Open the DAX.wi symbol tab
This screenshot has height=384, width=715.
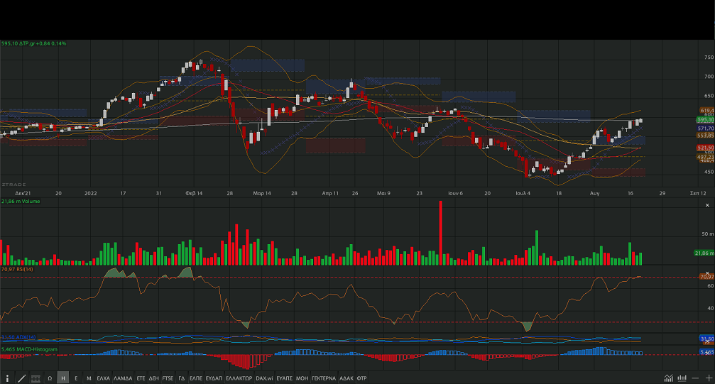[264, 378]
